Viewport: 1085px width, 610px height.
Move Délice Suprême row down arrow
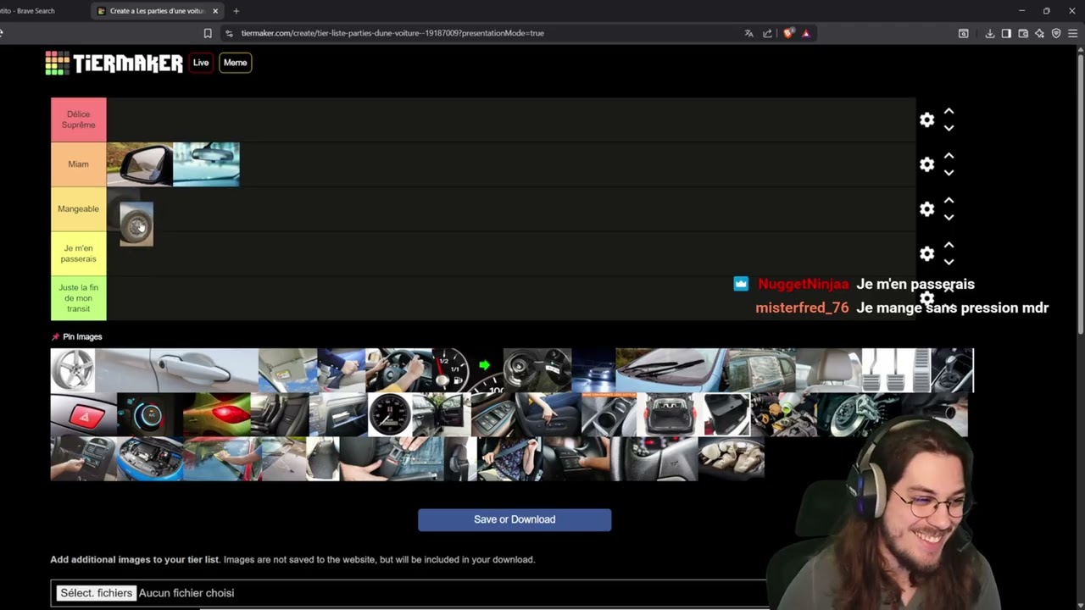949,128
